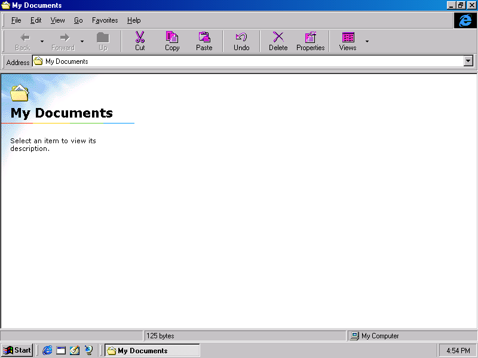Click the My Computer status bar icon

pos(354,336)
